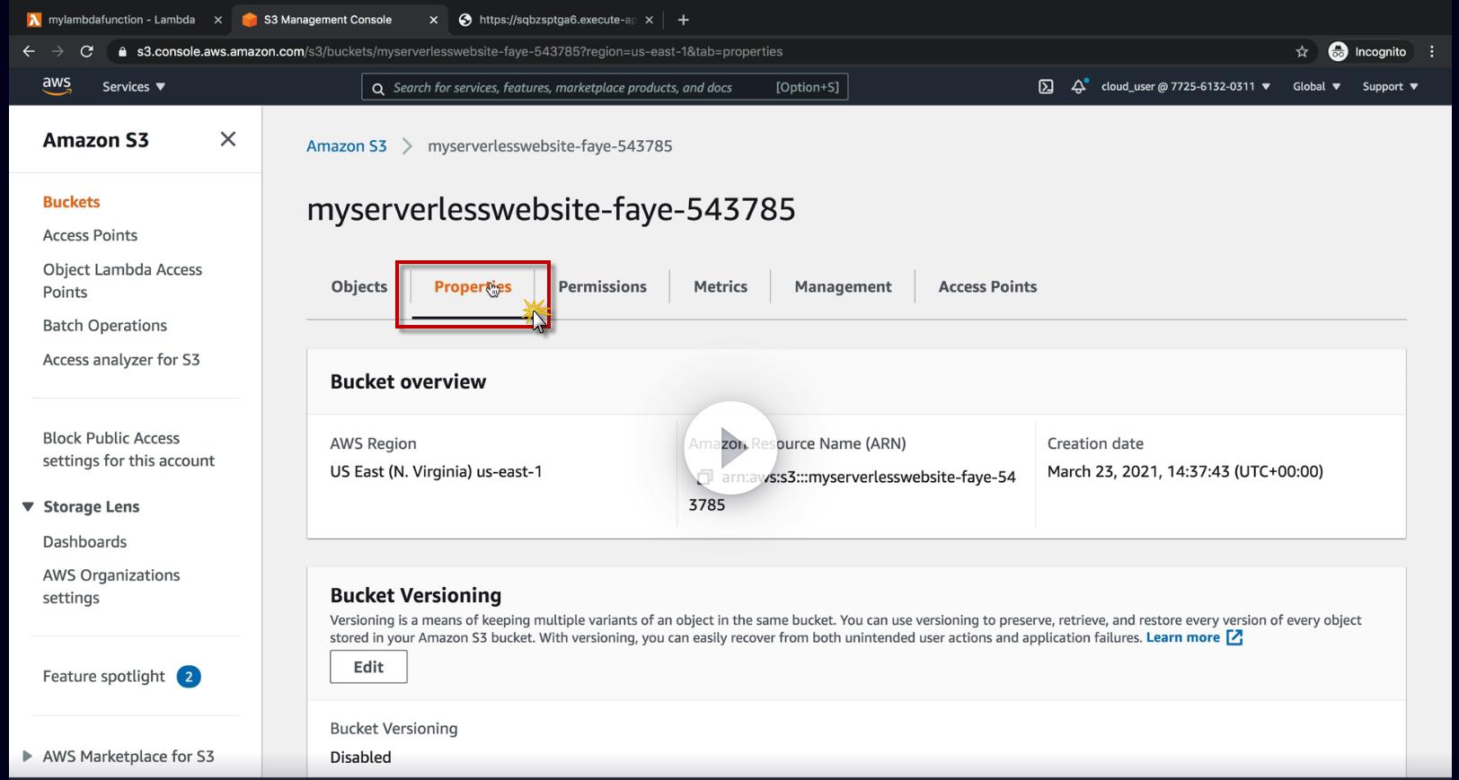Click the browser address bar URL
Screen dimensions: 1459x780
point(459,52)
